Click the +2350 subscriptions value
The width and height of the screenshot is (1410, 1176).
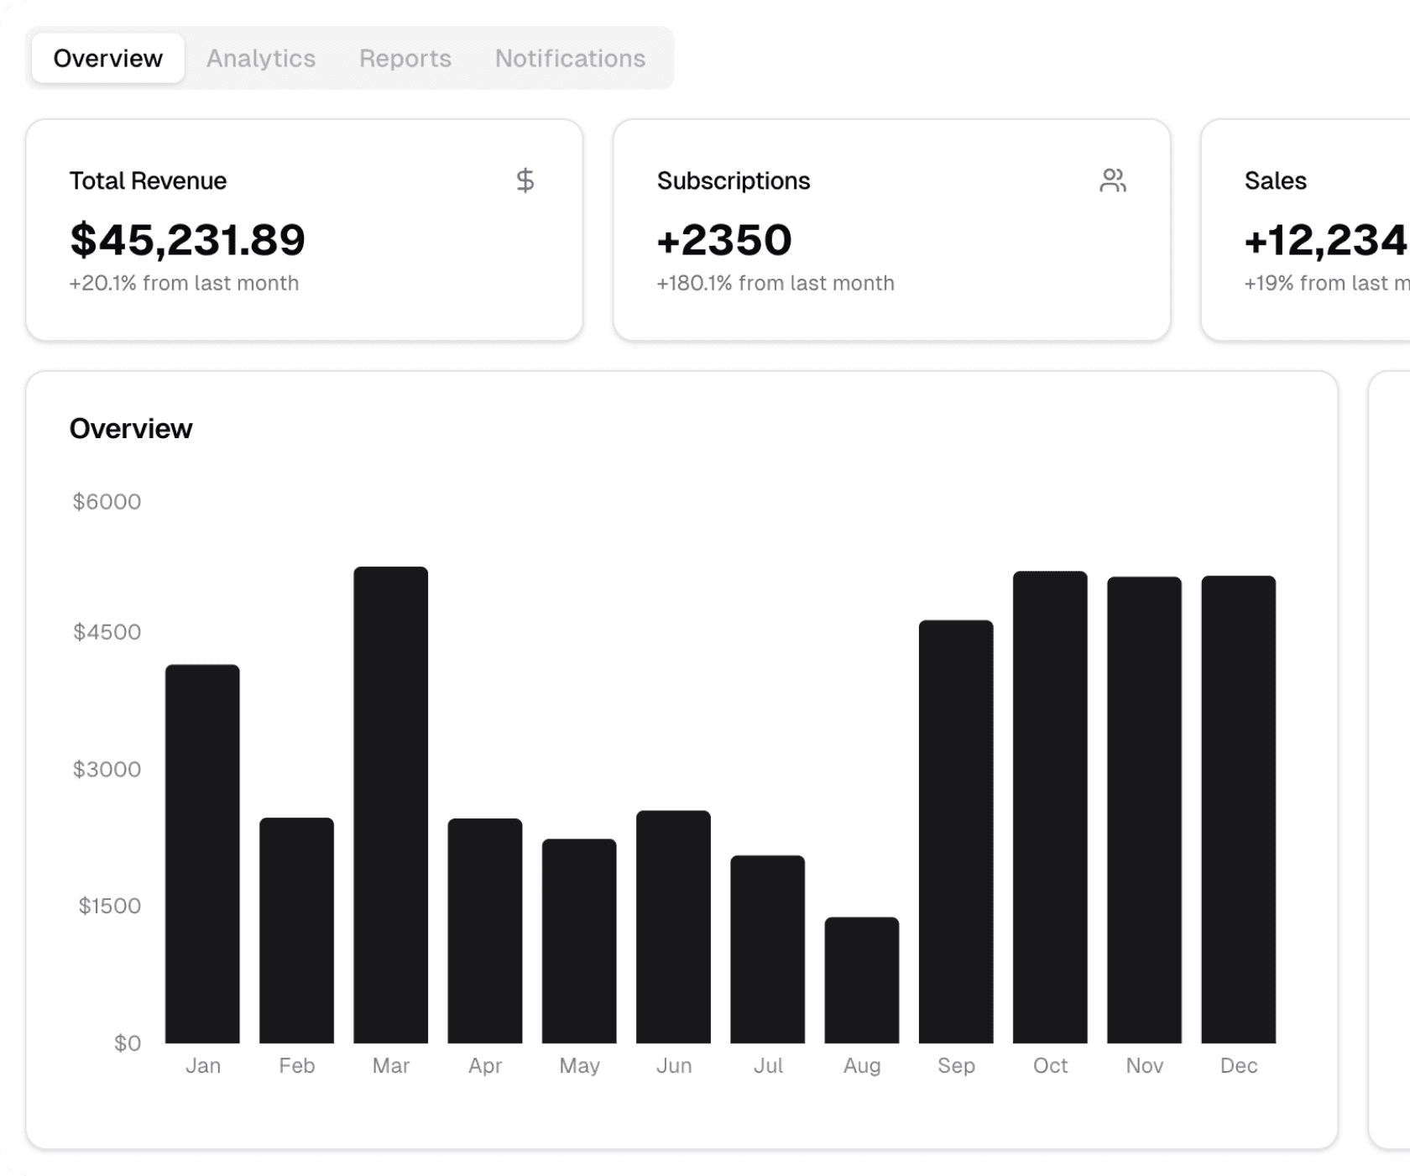(x=724, y=239)
